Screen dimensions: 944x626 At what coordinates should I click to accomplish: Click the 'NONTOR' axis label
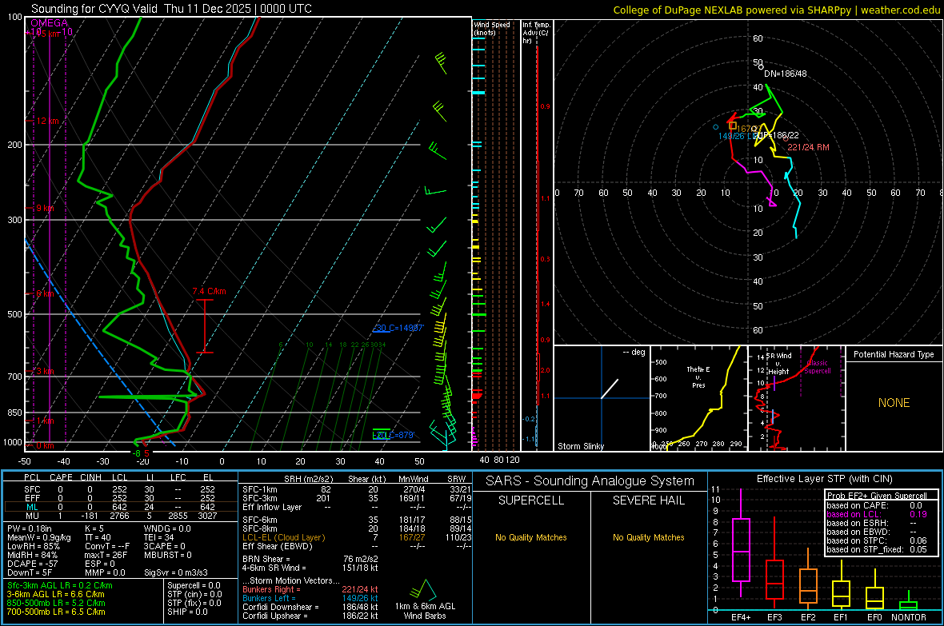(x=909, y=617)
